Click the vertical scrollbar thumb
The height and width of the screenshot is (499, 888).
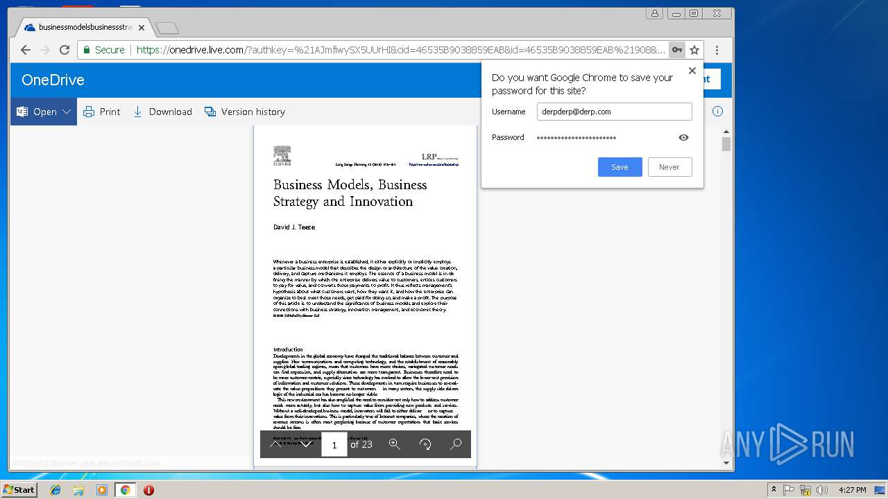click(x=726, y=143)
